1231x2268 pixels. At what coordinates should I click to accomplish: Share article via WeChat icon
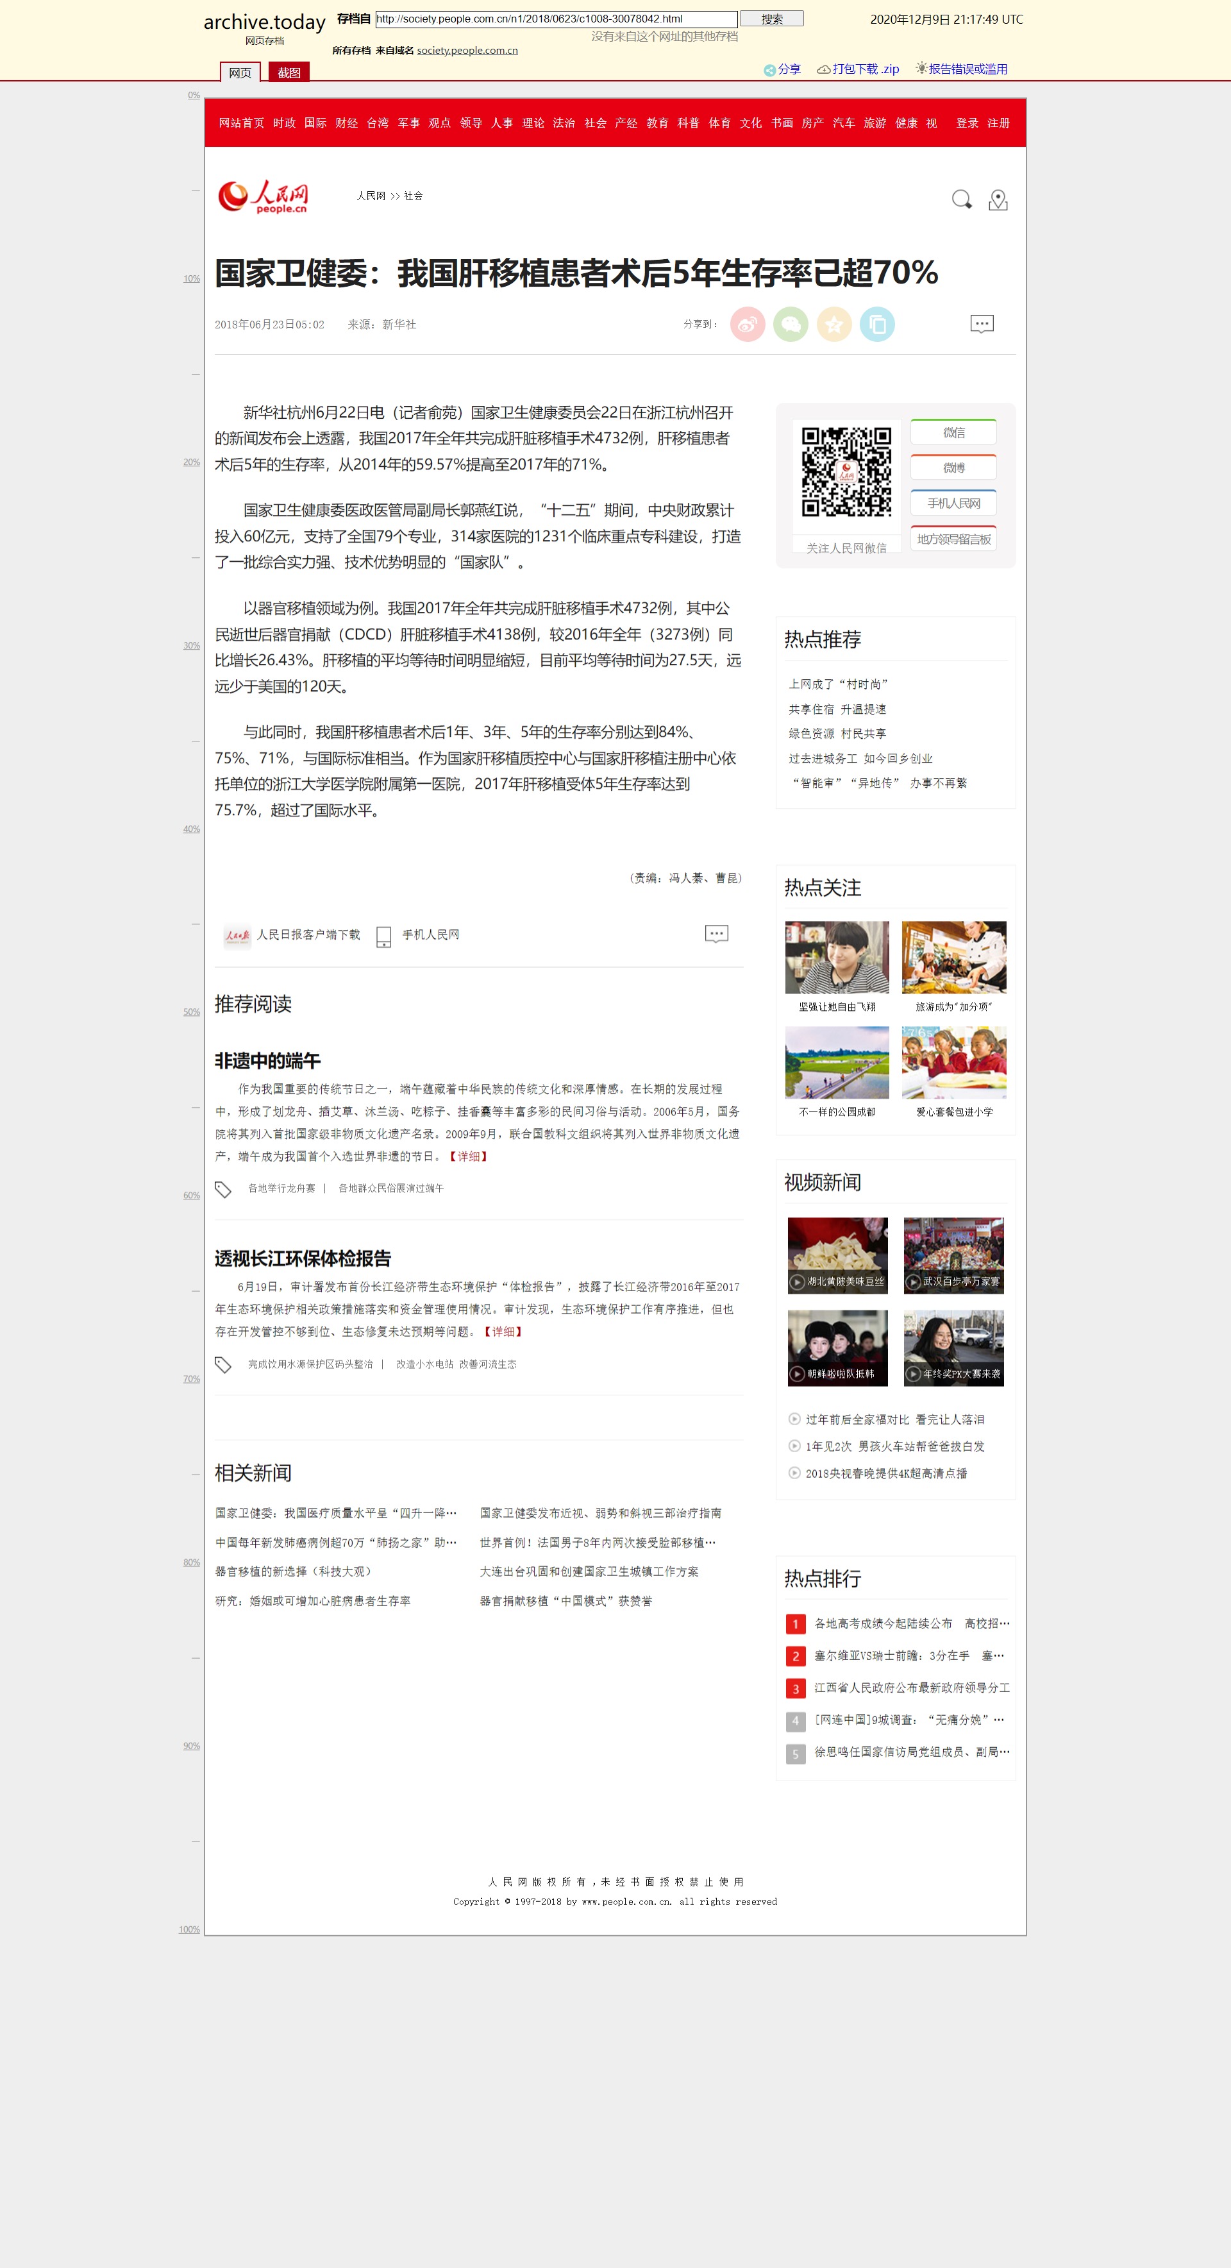790,325
